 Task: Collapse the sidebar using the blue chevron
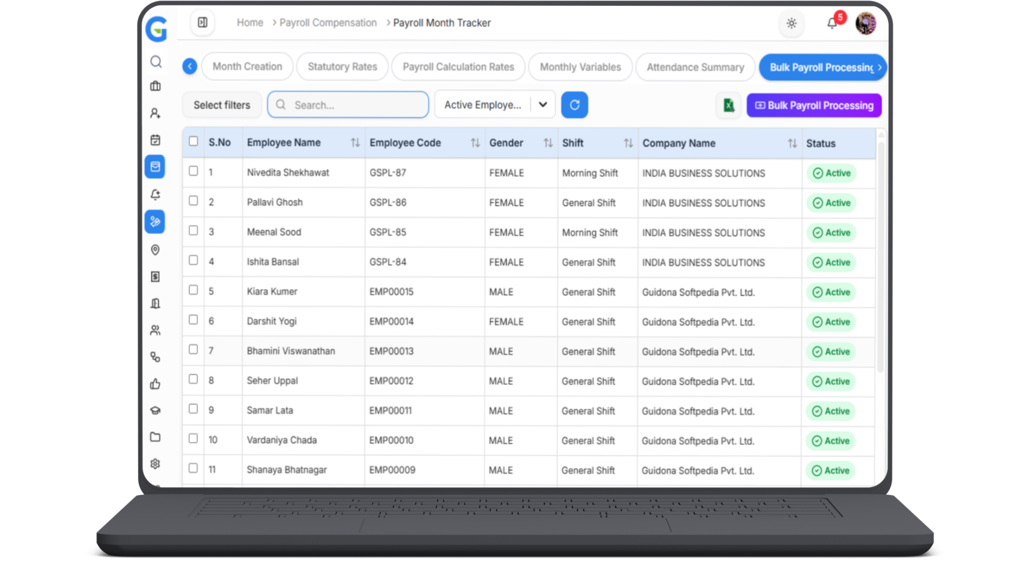coord(190,66)
